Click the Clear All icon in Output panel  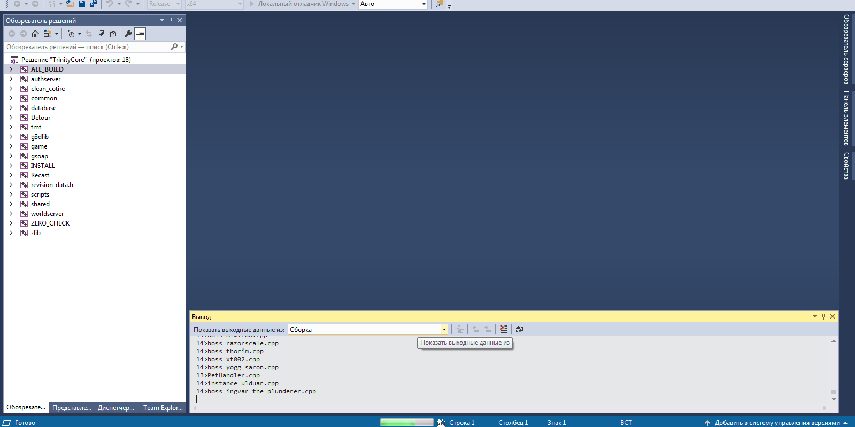[x=504, y=329]
